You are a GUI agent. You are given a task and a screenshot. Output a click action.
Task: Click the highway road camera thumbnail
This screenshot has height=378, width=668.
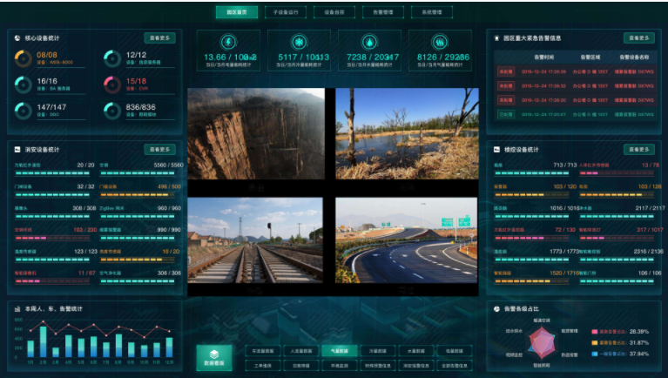click(407, 238)
